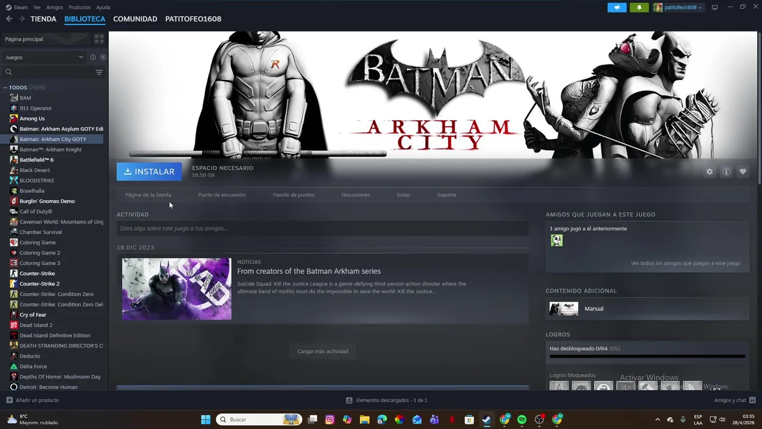The height and width of the screenshot is (429, 762).
Task: Collapse the TODOS games category
Action: coord(5,88)
